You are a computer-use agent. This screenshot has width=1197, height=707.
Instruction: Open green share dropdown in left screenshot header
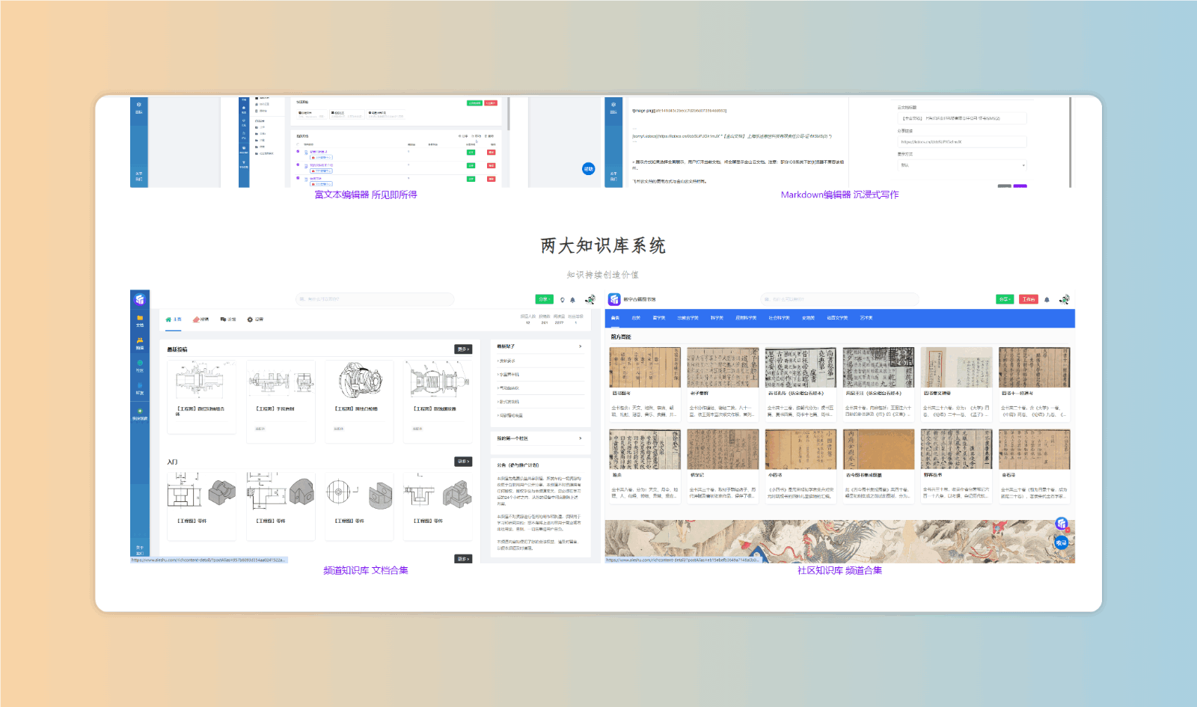[x=544, y=299]
